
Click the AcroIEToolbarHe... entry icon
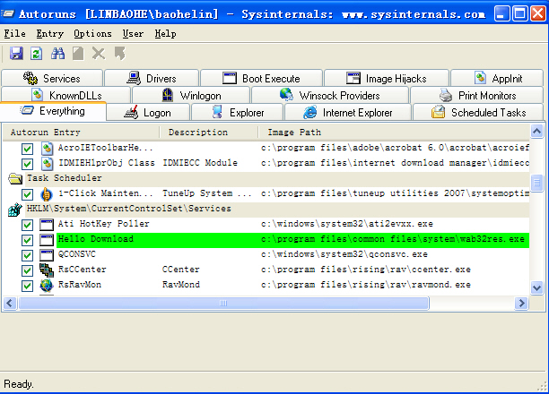pyautogui.click(x=47, y=149)
